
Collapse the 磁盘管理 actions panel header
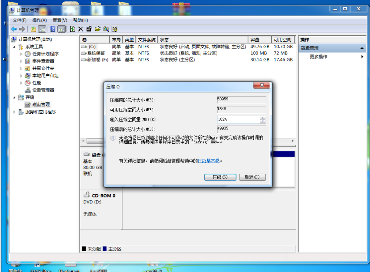click(x=362, y=48)
